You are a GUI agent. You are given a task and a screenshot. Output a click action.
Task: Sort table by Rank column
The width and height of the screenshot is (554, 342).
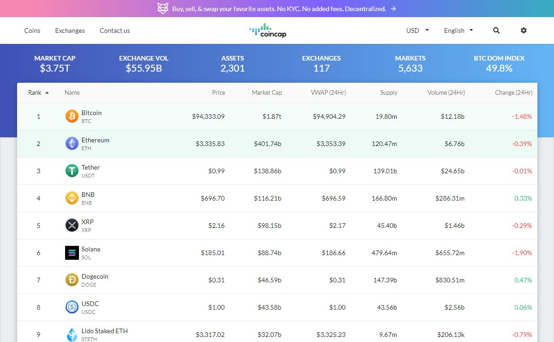pos(38,92)
